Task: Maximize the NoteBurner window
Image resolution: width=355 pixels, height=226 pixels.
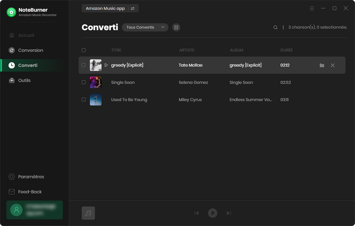Action: [x=335, y=8]
